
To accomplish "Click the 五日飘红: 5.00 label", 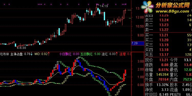I will tap(91, 54).
